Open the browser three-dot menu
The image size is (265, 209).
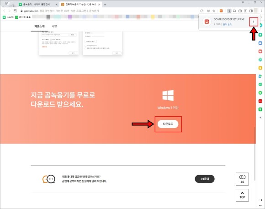[261, 11]
